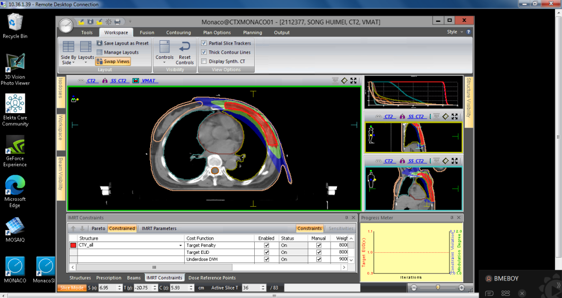Click the red VMAT plan icon in main view

tap(135, 81)
